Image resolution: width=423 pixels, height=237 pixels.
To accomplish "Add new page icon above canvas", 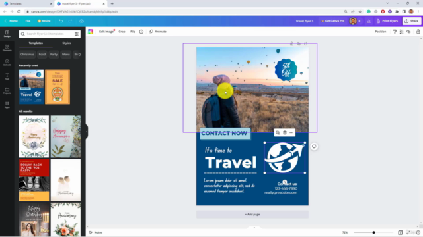I will 305,44.
